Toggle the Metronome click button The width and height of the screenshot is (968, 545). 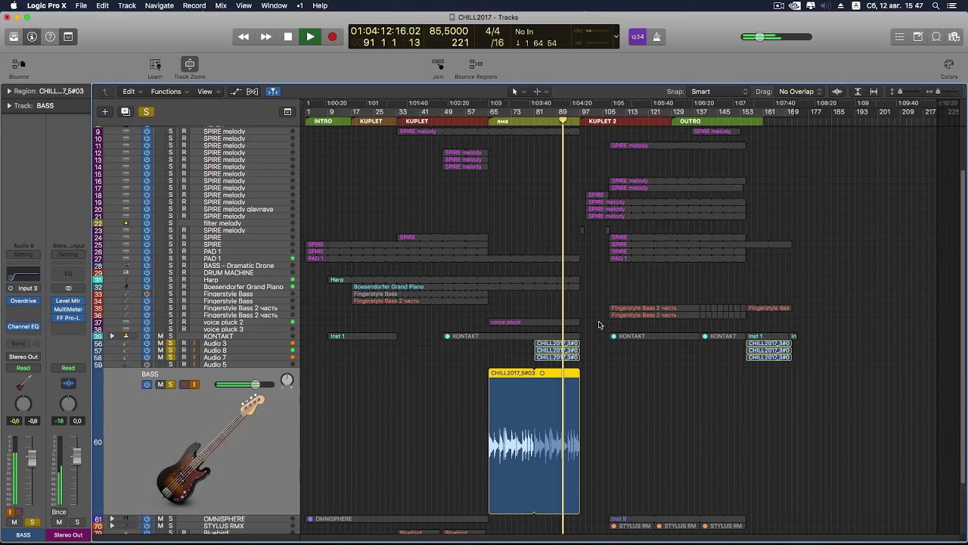tap(656, 36)
